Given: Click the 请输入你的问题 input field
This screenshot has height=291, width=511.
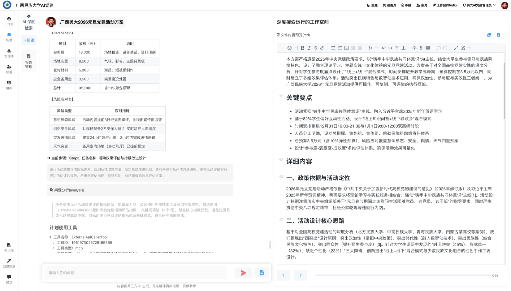Looking at the screenshot, I should click(136, 273).
